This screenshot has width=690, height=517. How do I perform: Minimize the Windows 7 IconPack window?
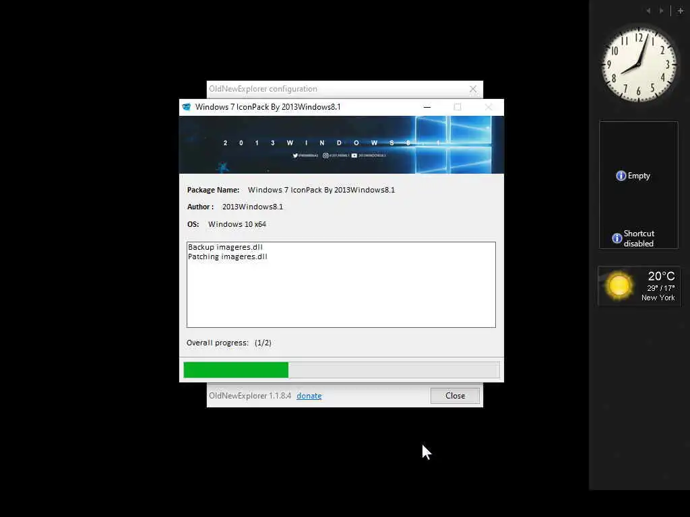427,107
